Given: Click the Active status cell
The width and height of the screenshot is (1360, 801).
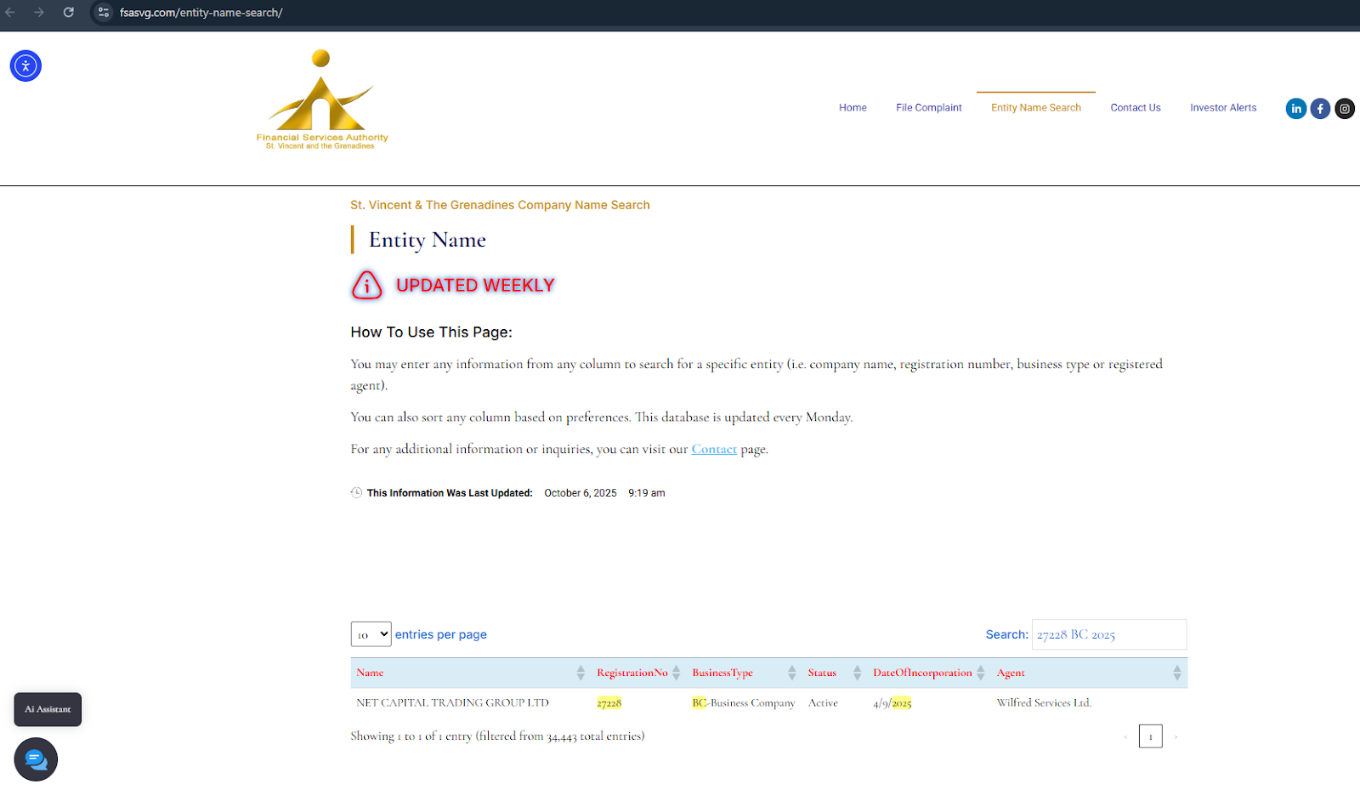Looking at the screenshot, I should [823, 703].
